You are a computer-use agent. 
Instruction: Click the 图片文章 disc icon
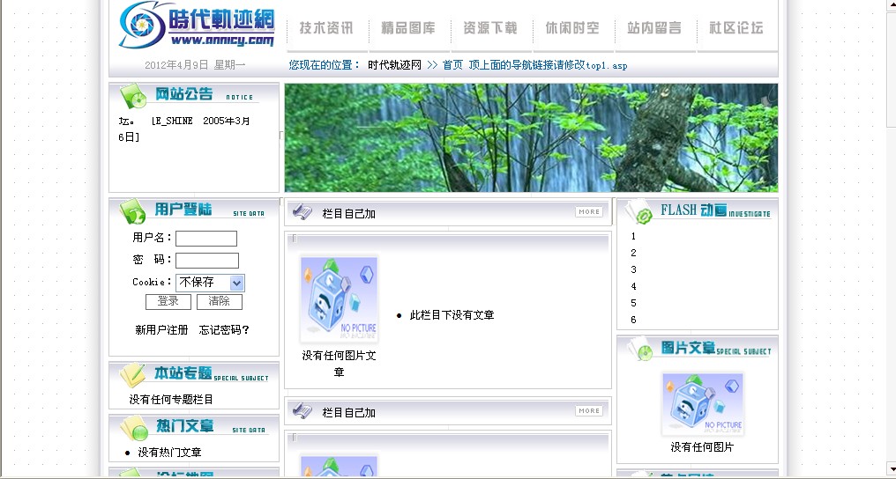(x=640, y=349)
